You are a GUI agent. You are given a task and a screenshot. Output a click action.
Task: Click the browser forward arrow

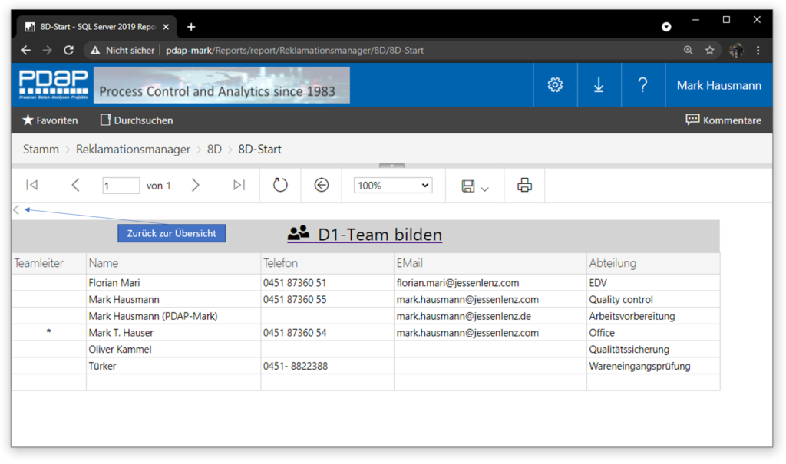click(47, 50)
